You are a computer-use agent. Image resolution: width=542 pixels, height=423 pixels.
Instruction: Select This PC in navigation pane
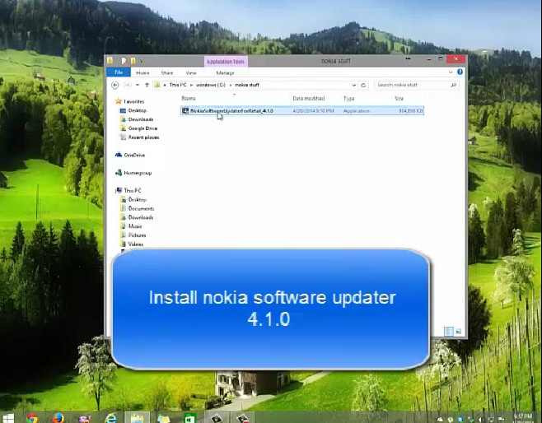click(128, 190)
